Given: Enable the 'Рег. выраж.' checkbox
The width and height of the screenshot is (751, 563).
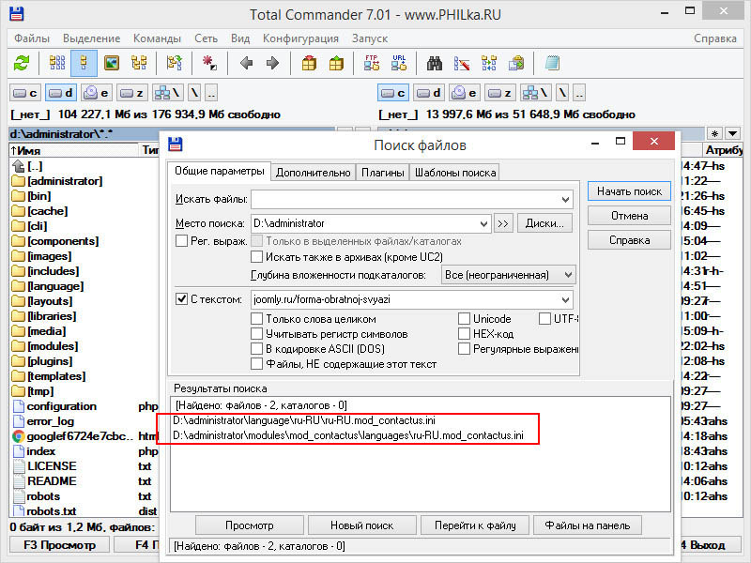Looking at the screenshot, I should coord(181,240).
